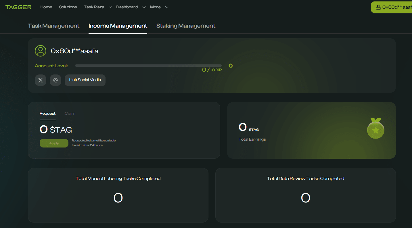Click the TAGGER logo
This screenshot has height=228, width=412.
pos(18,7)
